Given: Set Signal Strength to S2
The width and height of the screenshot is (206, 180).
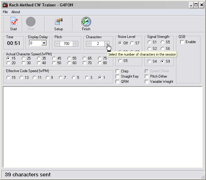Looking at the screenshot, I should pyautogui.click(x=149, y=49).
